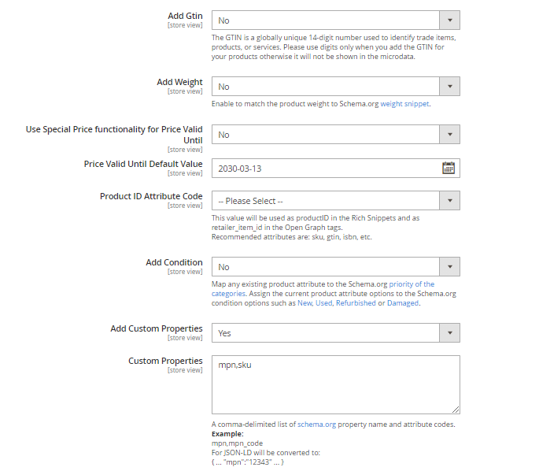The image size is (539, 471).
Task: Expand the Add Weight dropdown
Action: tap(326, 87)
